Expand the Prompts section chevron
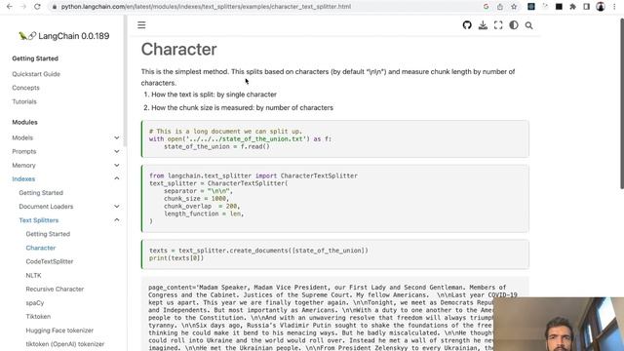The image size is (624, 351). point(117,151)
